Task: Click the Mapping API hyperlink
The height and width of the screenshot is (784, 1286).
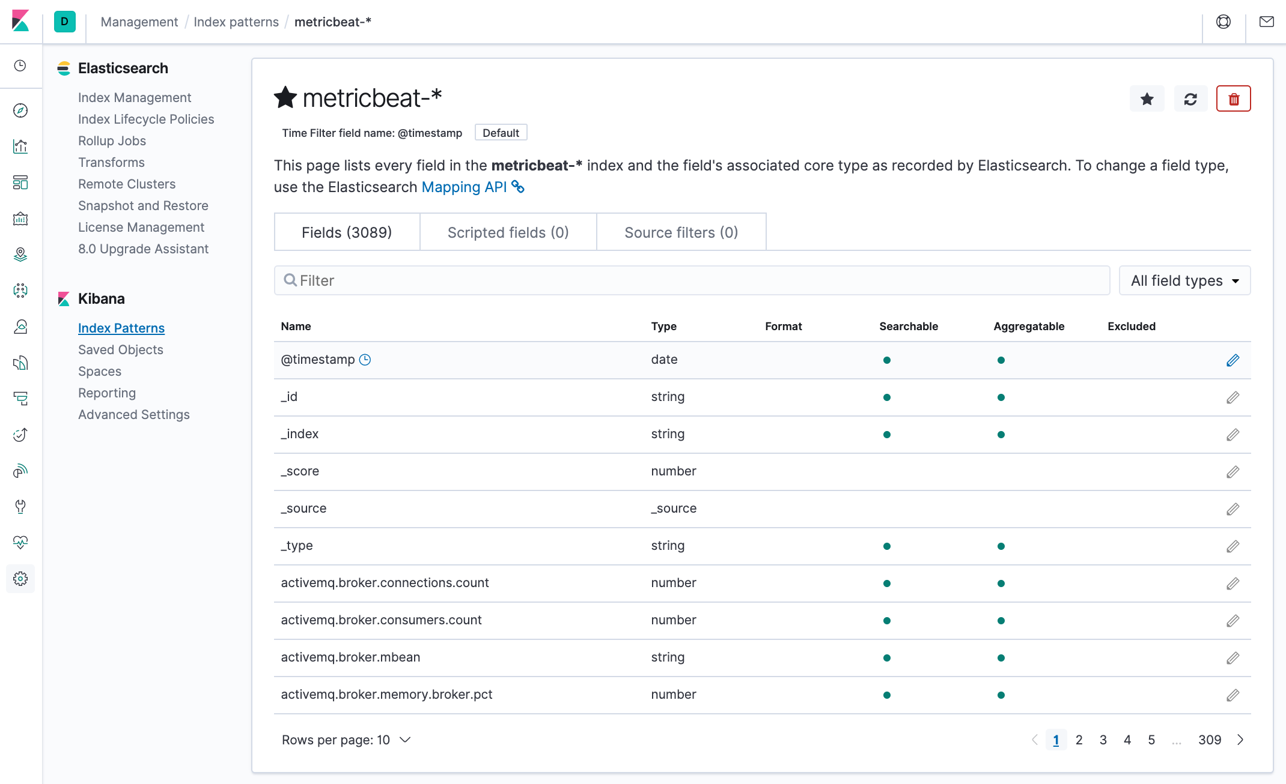Action: pyautogui.click(x=464, y=187)
